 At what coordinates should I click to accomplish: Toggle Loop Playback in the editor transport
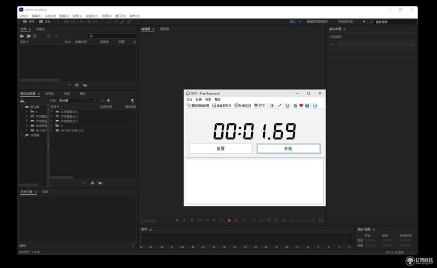(x=237, y=221)
